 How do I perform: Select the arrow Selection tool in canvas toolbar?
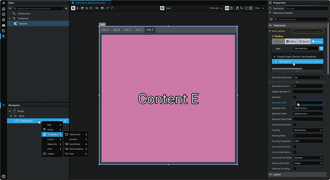pyautogui.click(x=73, y=8)
